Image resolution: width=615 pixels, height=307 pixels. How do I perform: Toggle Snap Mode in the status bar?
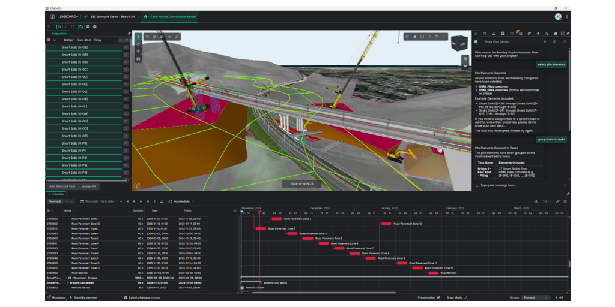(456, 297)
